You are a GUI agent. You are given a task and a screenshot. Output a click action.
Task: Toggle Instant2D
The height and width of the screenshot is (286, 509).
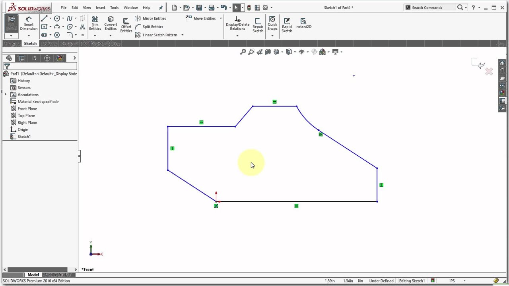(303, 23)
